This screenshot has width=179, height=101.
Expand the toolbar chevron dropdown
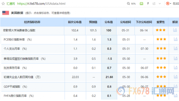pos(160,4)
